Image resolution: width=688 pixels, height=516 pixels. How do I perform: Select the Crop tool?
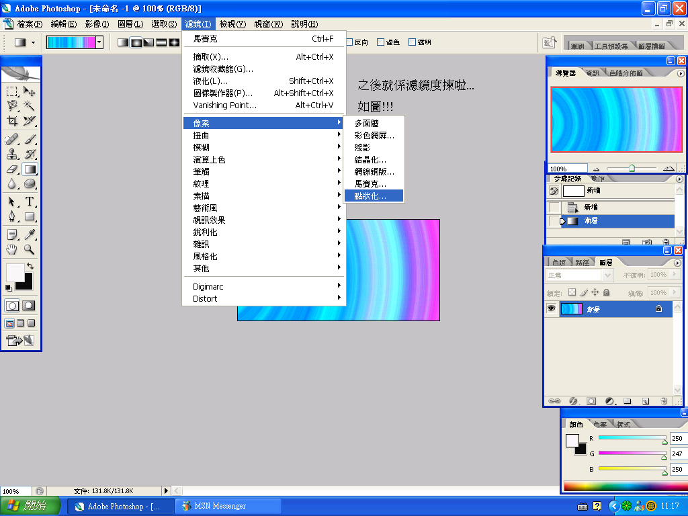click(x=12, y=120)
